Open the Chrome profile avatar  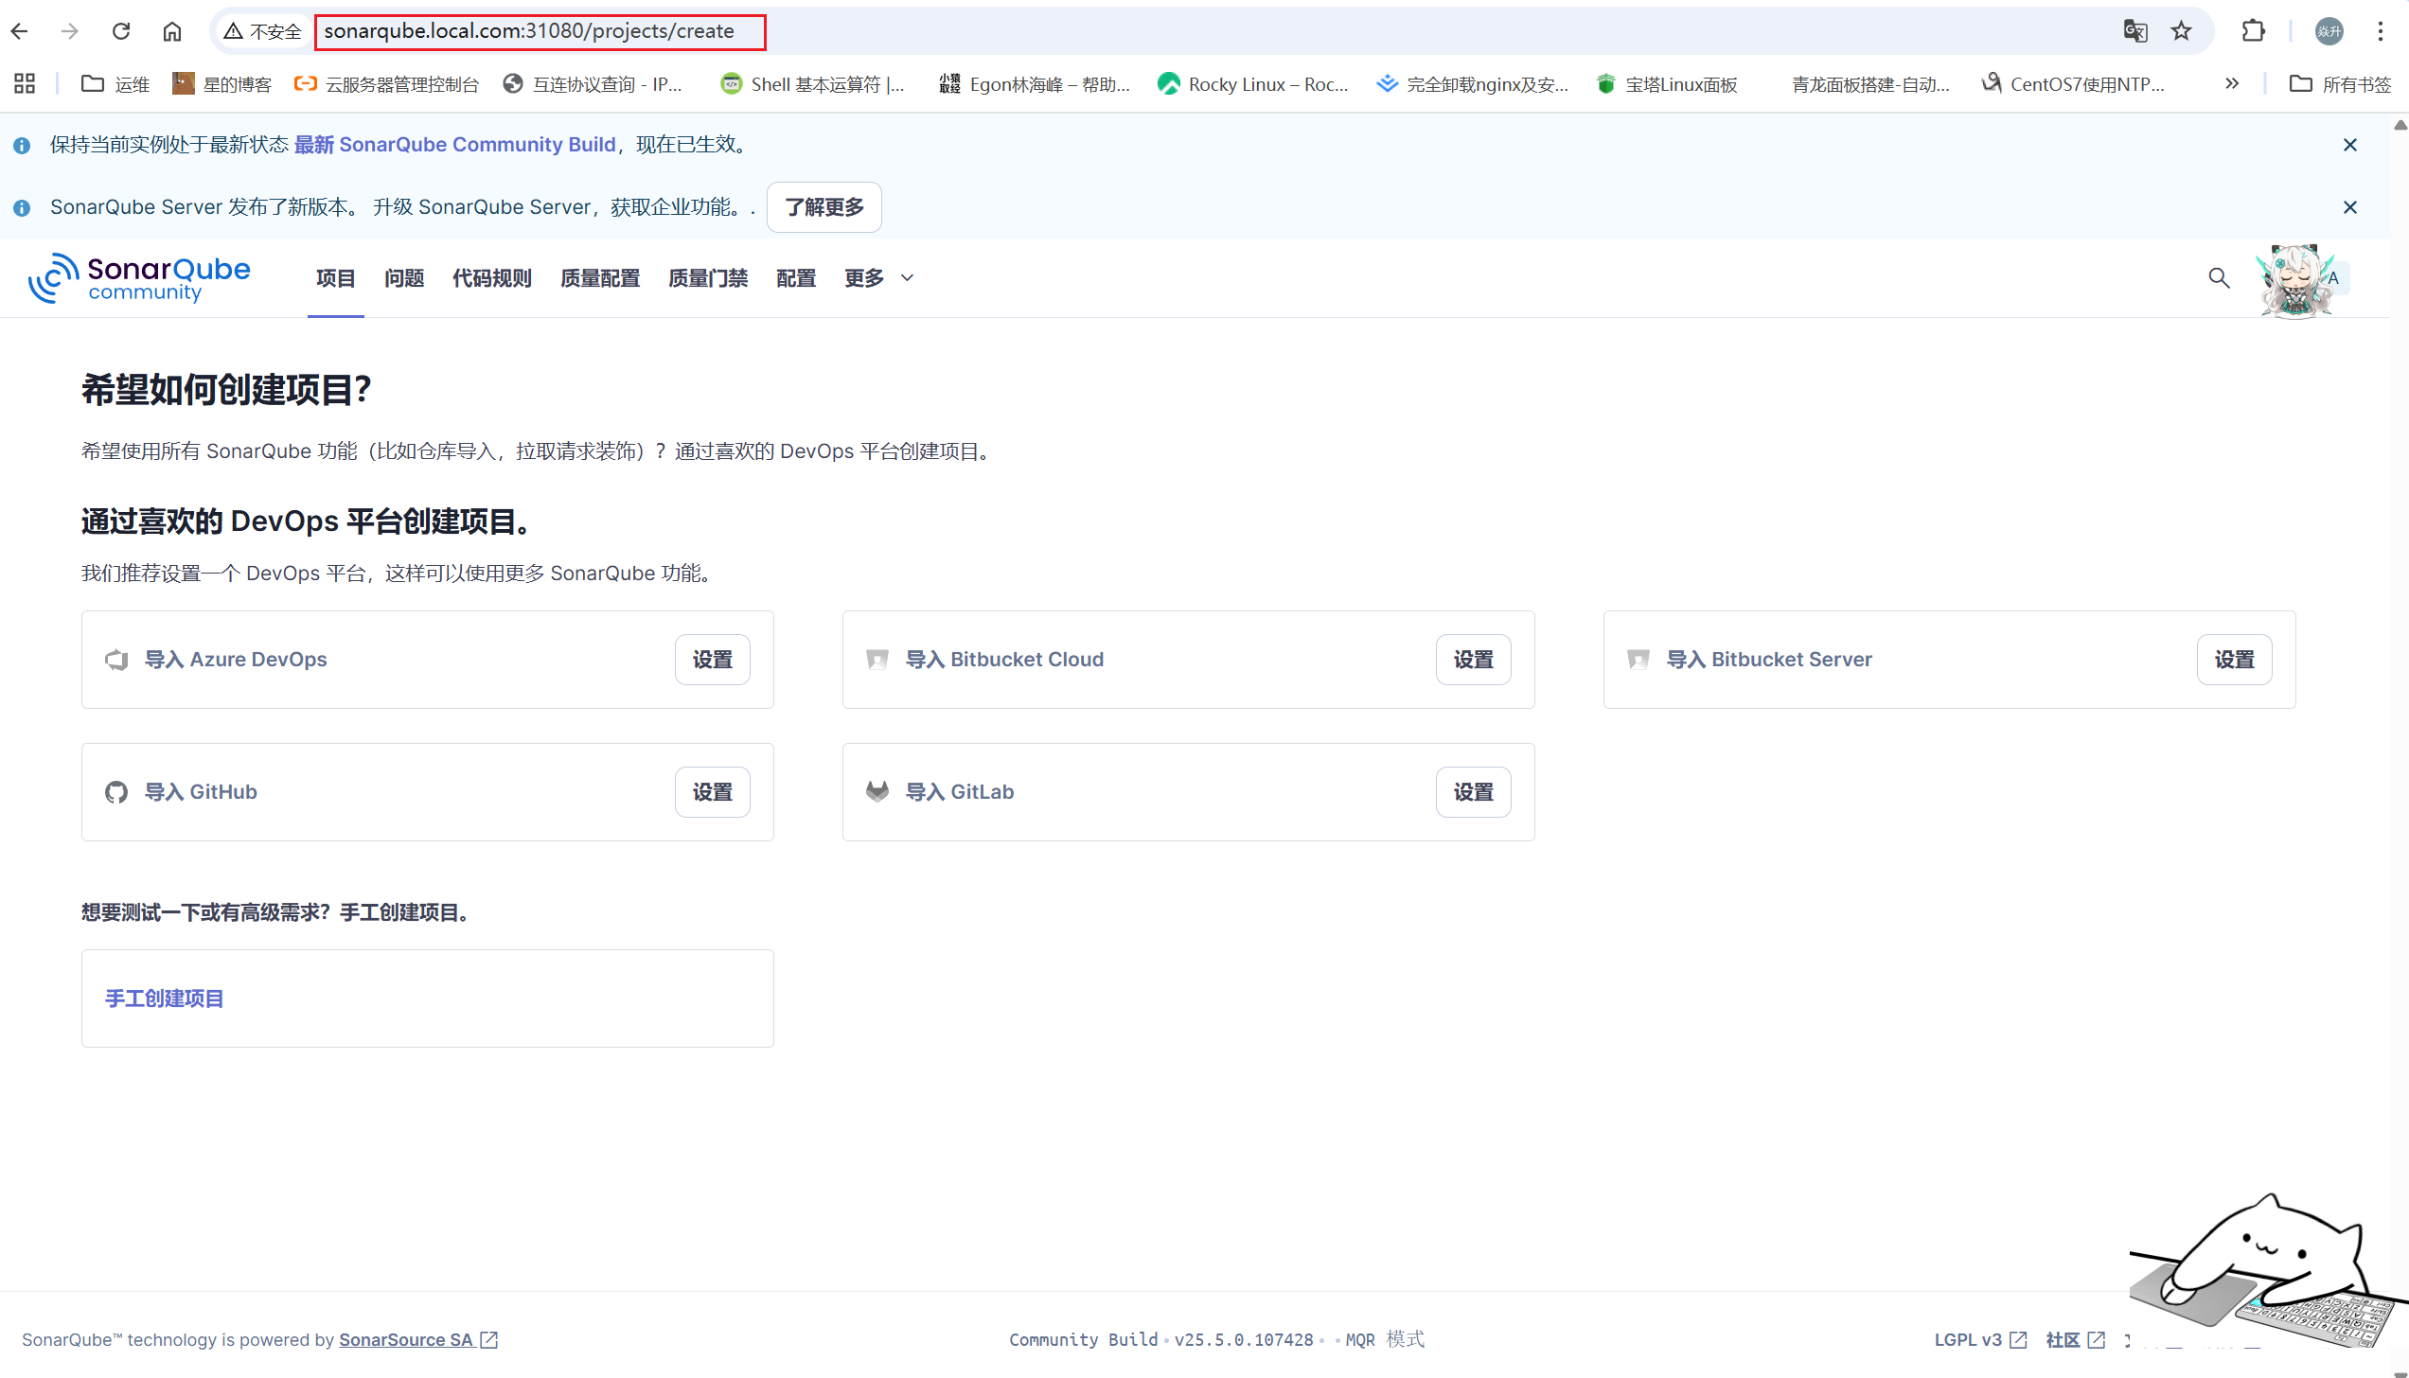click(2329, 31)
